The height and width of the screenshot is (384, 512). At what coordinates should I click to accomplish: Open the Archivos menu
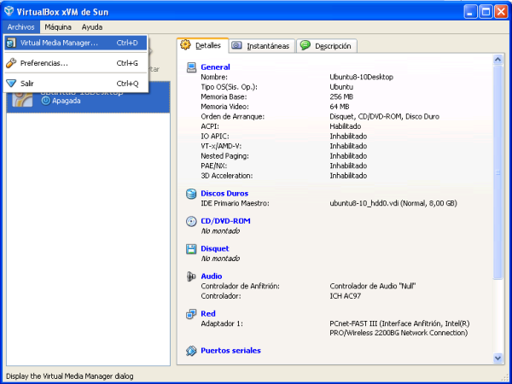point(21,27)
